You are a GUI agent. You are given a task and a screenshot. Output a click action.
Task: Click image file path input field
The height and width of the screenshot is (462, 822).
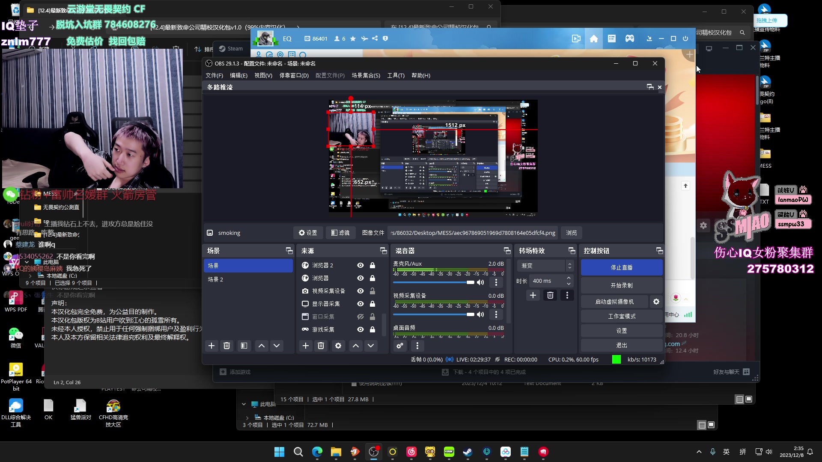[473, 233]
